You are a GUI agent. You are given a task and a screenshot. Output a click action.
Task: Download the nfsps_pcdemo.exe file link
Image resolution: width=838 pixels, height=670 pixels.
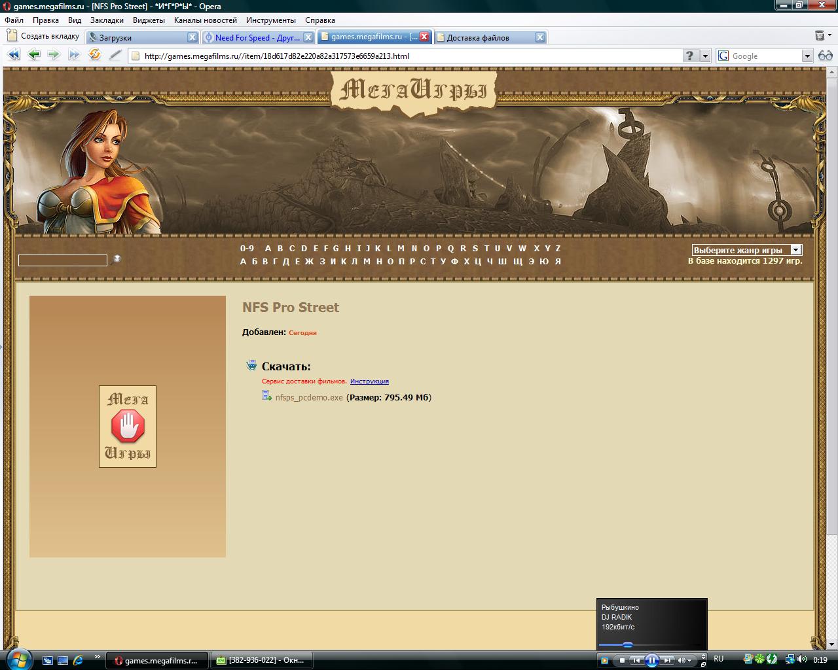pos(309,397)
